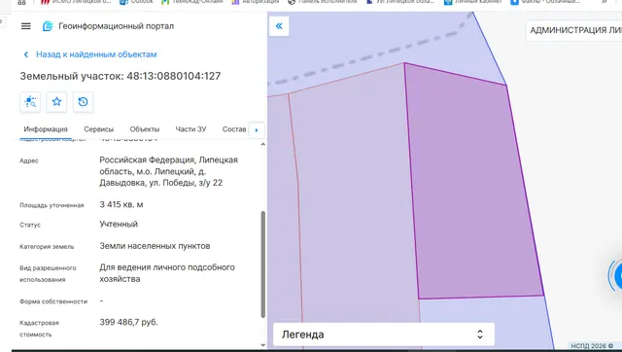Click the Кадастровая стоимость label

(39, 329)
